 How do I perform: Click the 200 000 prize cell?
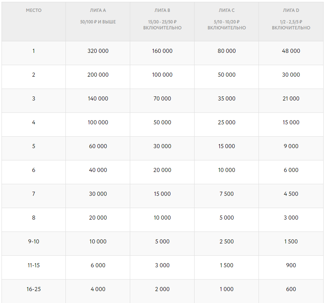(x=98, y=75)
